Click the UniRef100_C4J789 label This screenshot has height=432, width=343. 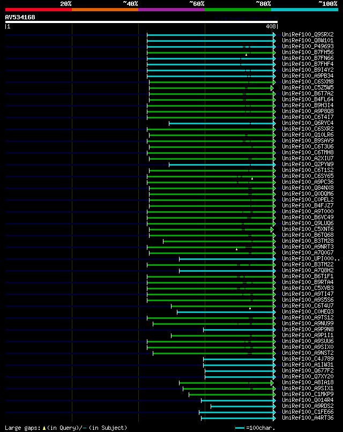[x=308, y=359]
